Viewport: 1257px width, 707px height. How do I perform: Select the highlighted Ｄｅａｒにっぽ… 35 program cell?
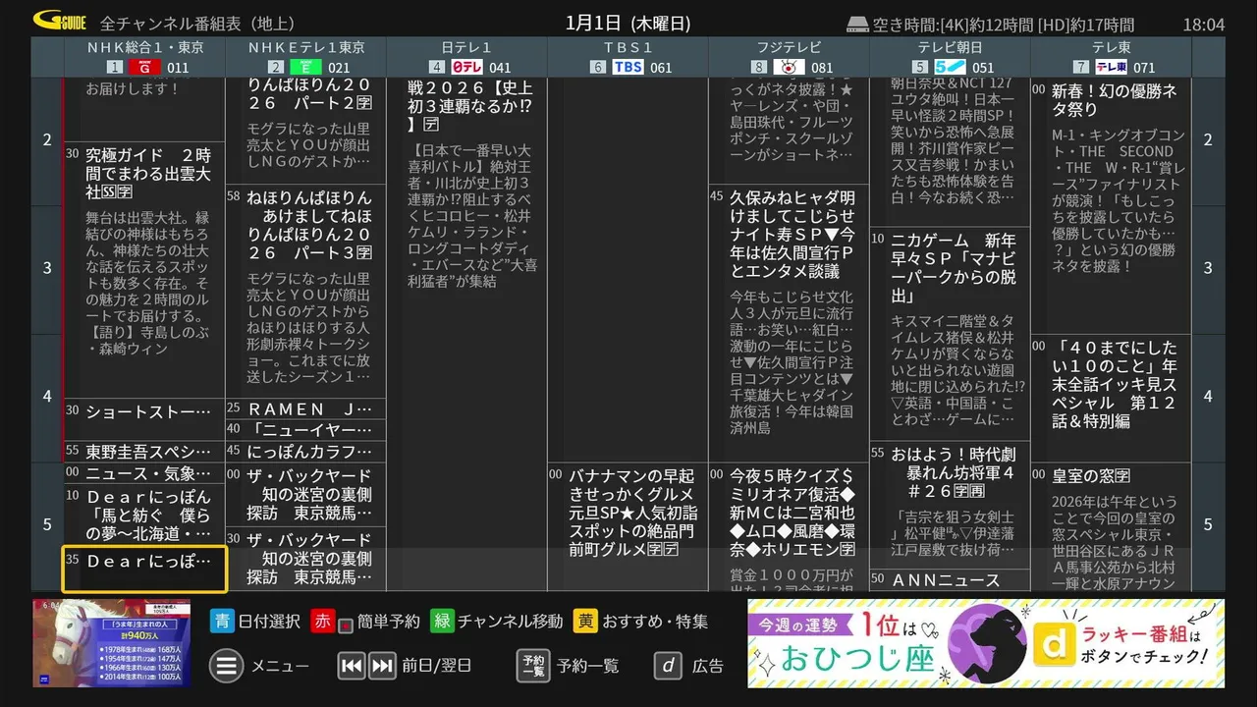click(x=144, y=570)
